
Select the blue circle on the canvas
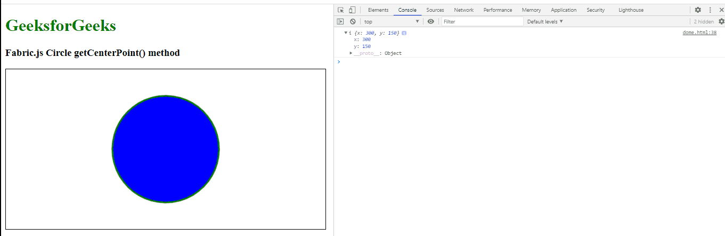pyautogui.click(x=166, y=149)
